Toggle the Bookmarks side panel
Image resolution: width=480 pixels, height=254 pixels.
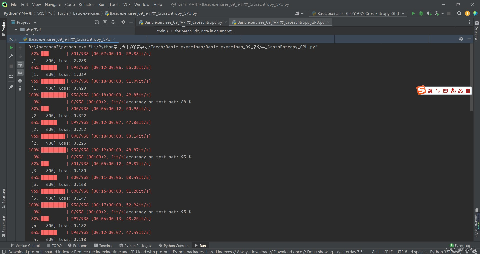click(x=4, y=226)
